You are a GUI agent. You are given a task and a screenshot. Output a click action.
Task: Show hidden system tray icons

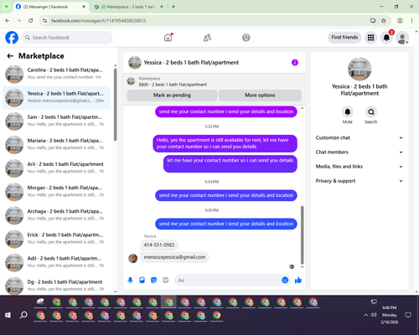click(365, 315)
